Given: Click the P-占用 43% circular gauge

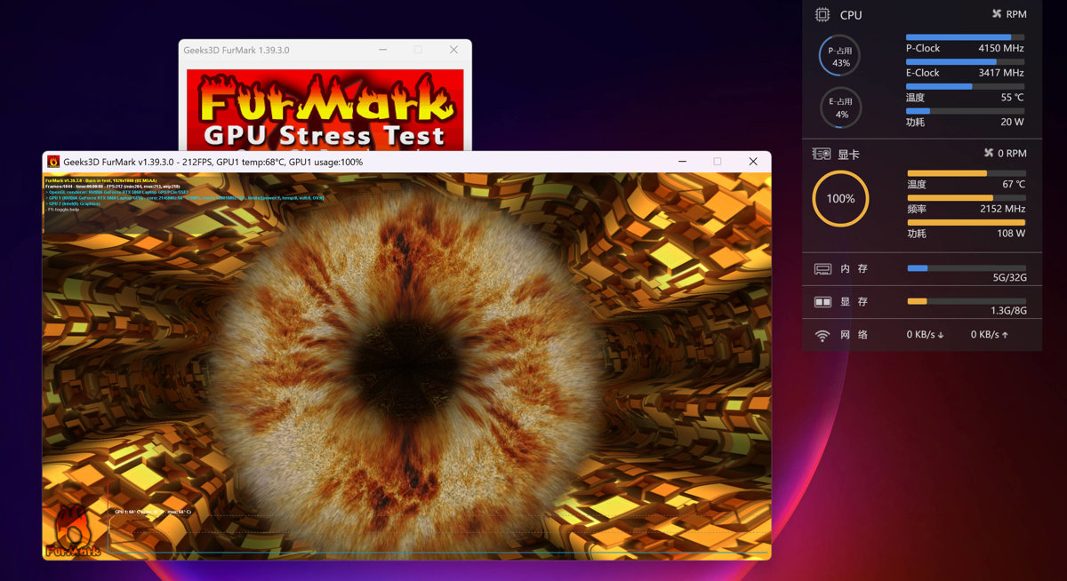Looking at the screenshot, I should 840,57.
